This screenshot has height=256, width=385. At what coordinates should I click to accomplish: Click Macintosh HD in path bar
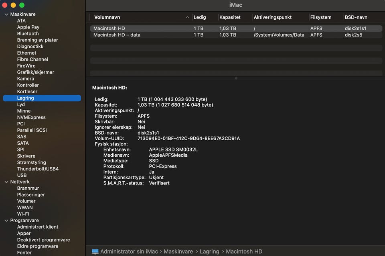point(244,252)
